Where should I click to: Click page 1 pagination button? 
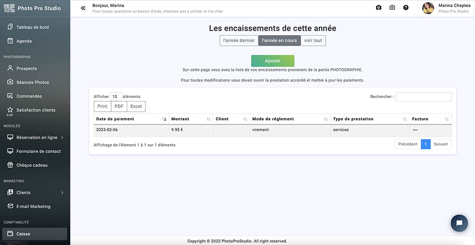click(x=426, y=144)
